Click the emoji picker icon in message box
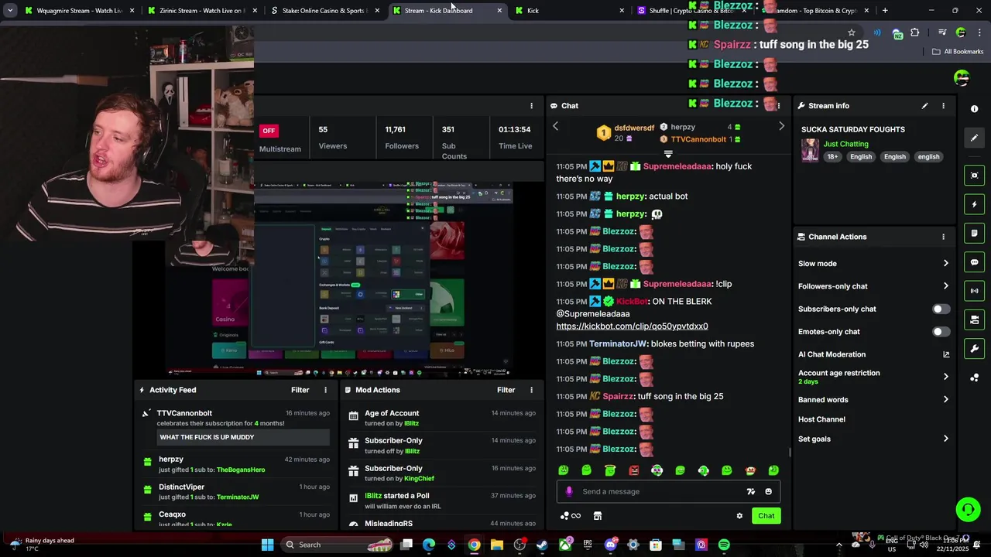The image size is (991, 557). 768,491
